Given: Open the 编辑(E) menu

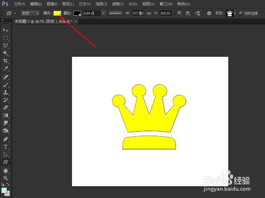Looking at the screenshot, I should (36, 4).
